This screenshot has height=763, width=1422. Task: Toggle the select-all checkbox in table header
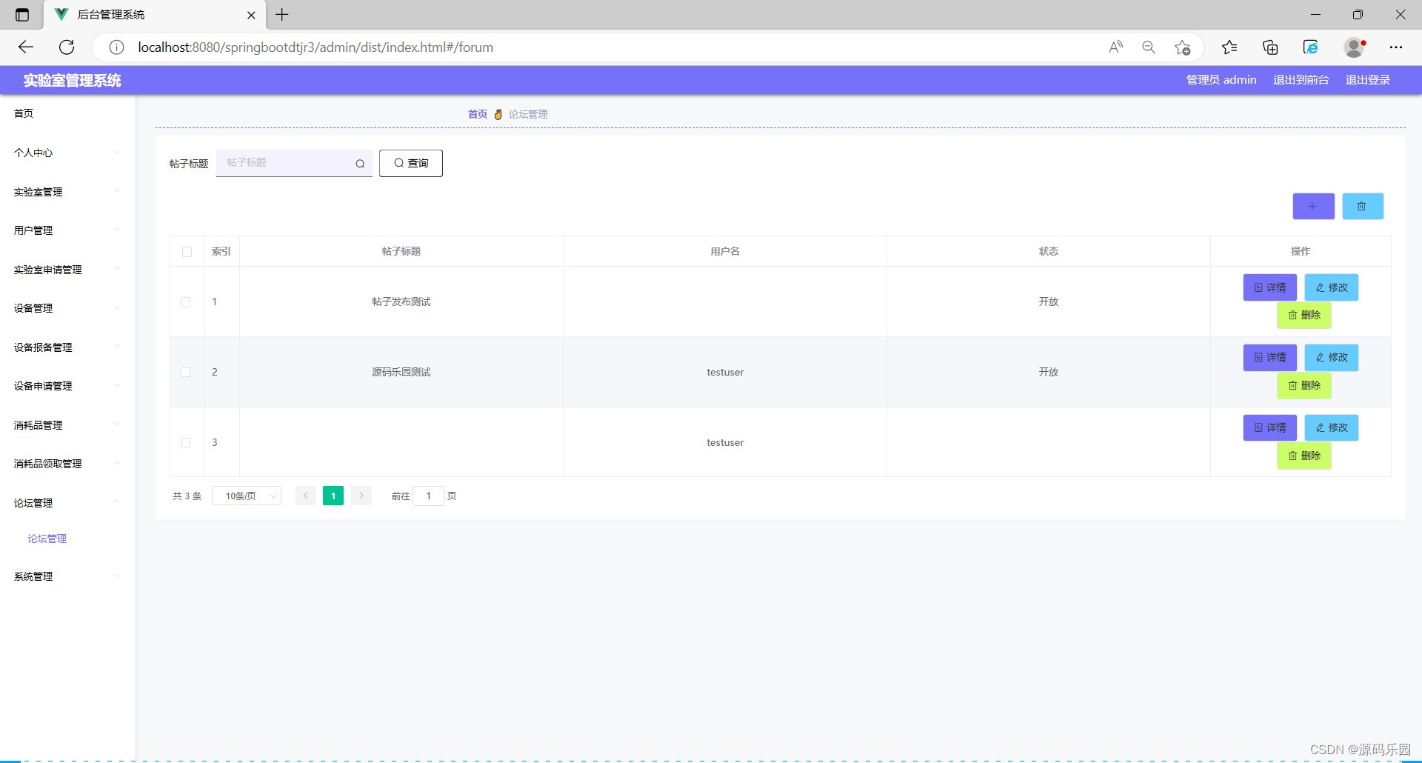(x=187, y=252)
